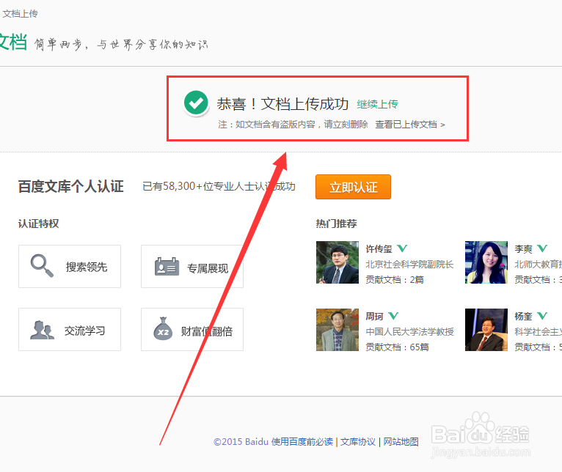Open 杨奎 profile photo
The image size is (562, 472).
pos(486,330)
